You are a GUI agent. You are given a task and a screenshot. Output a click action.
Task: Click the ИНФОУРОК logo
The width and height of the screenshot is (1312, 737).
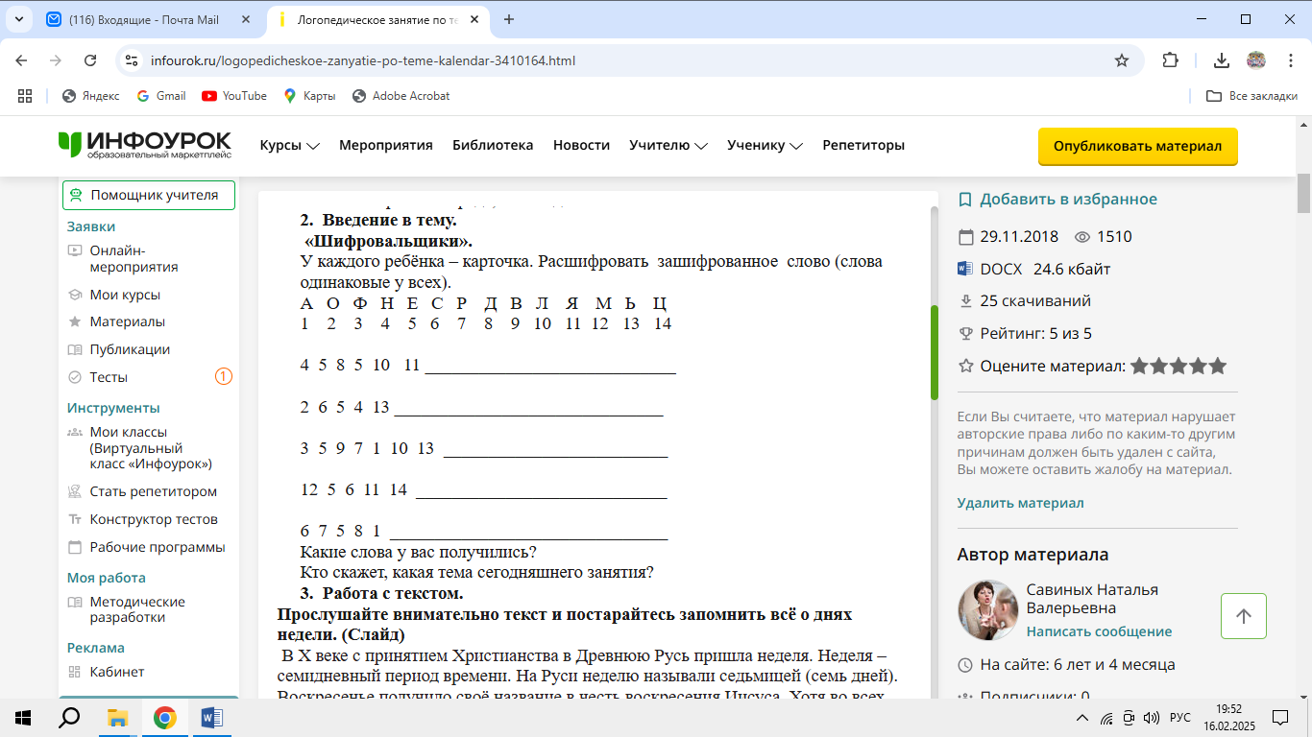(x=144, y=145)
